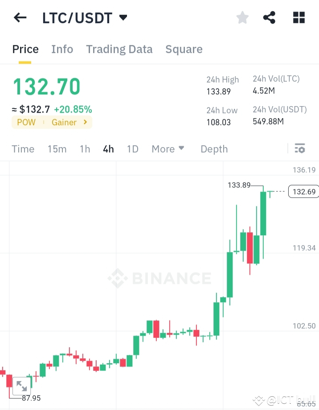Open the Info tab
The image size is (319, 410).
pos(62,49)
